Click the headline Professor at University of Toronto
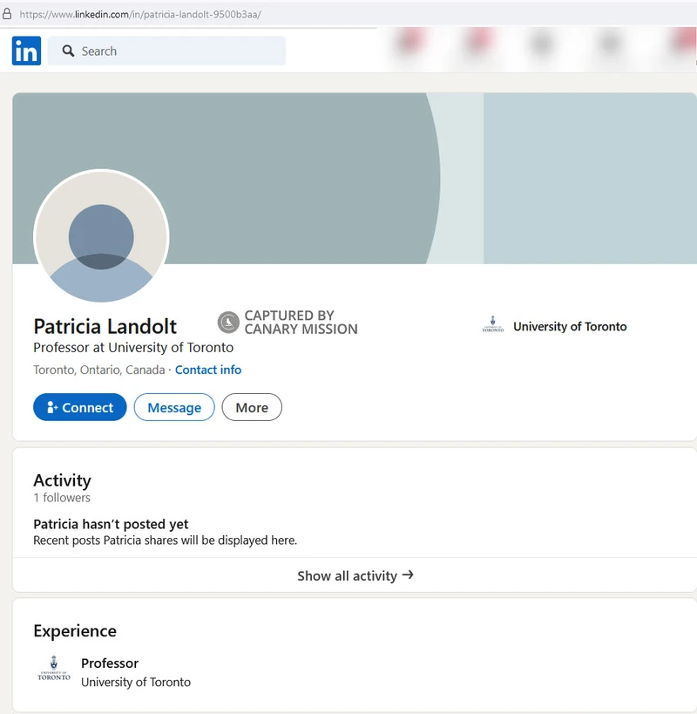 [x=133, y=348]
